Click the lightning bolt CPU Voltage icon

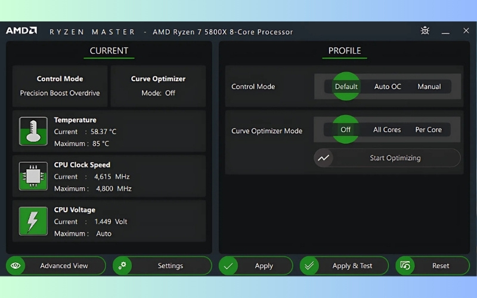pyautogui.click(x=33, y=221)
